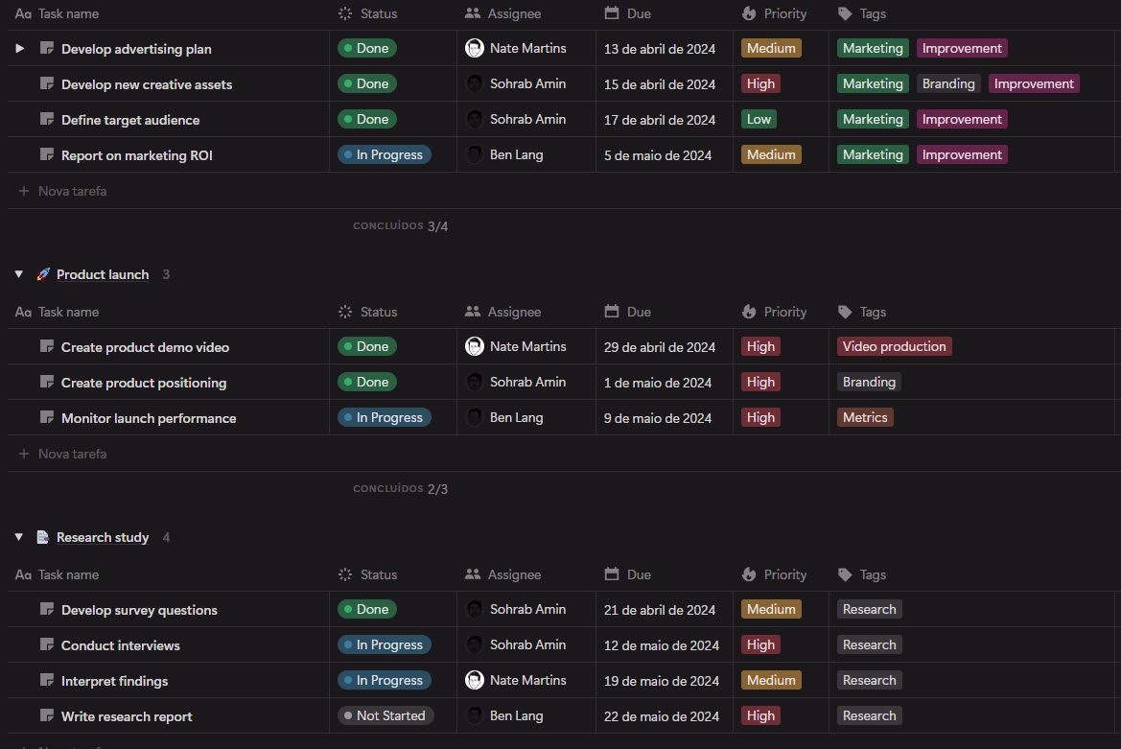The image size is (1121, 749).
Task: Collapse the Product launch group
Action: click(18, 274)
